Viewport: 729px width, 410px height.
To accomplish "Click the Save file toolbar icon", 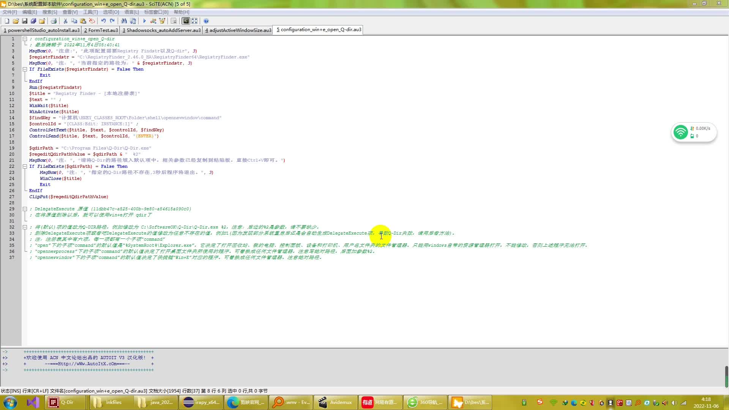I will click(x=25, y=21).
